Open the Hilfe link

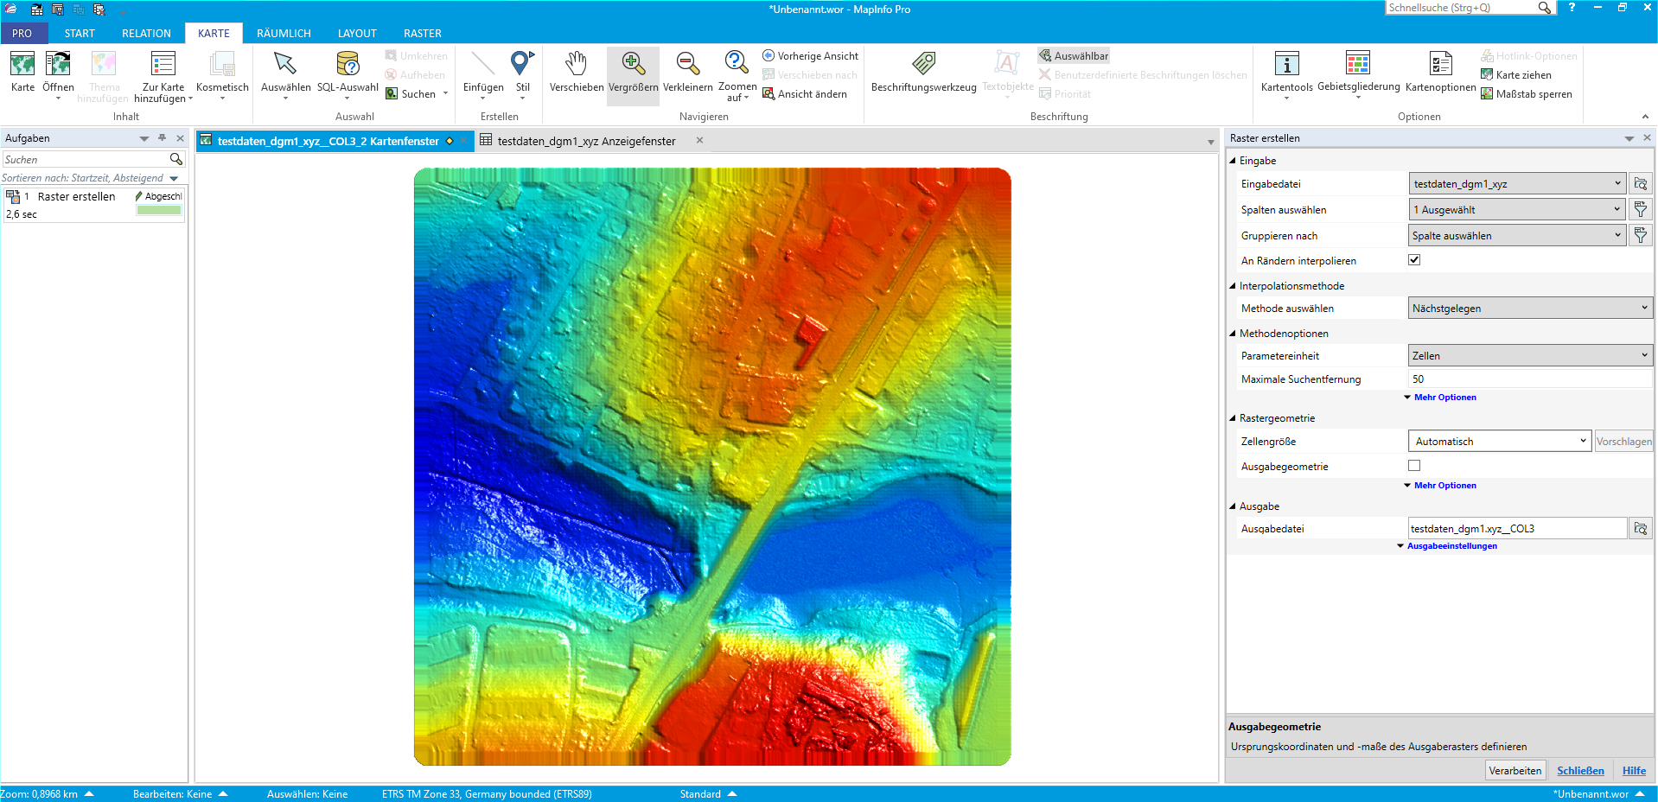click(1634, 771)
